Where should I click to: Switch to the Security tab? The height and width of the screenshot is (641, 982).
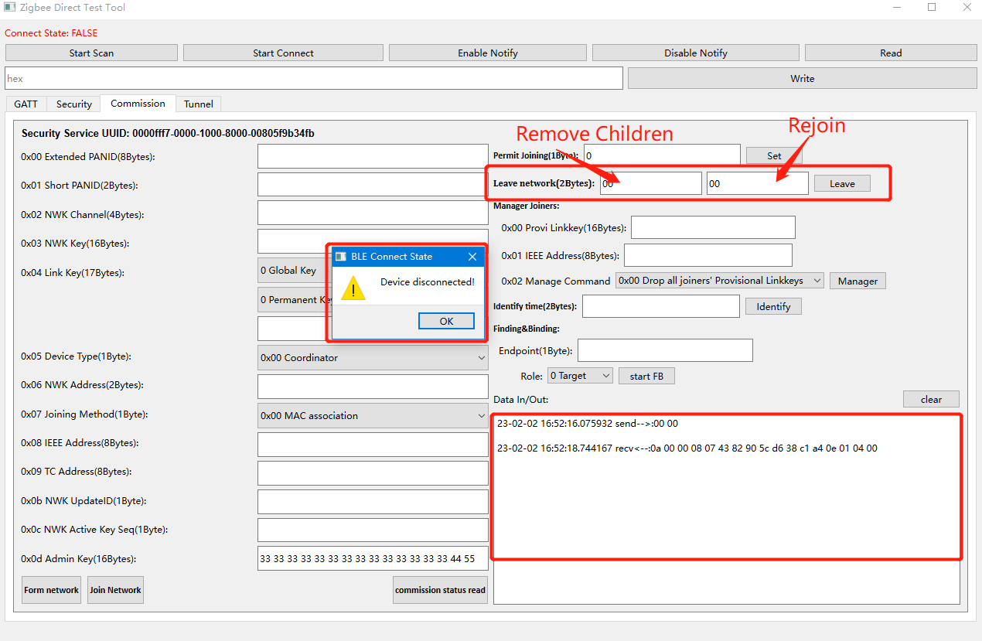pyautogui.click(x=74, y=104)
